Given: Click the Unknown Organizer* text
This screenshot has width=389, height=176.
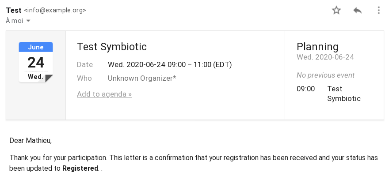Looking at the screenshot, I should (x=142, y=78).
